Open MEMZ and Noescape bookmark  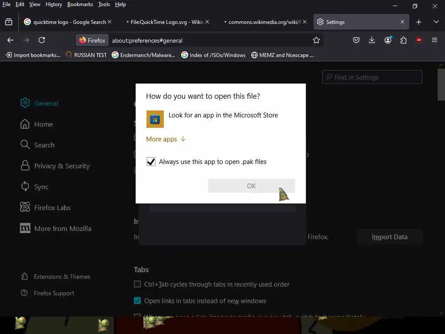[x=282, y=55]
